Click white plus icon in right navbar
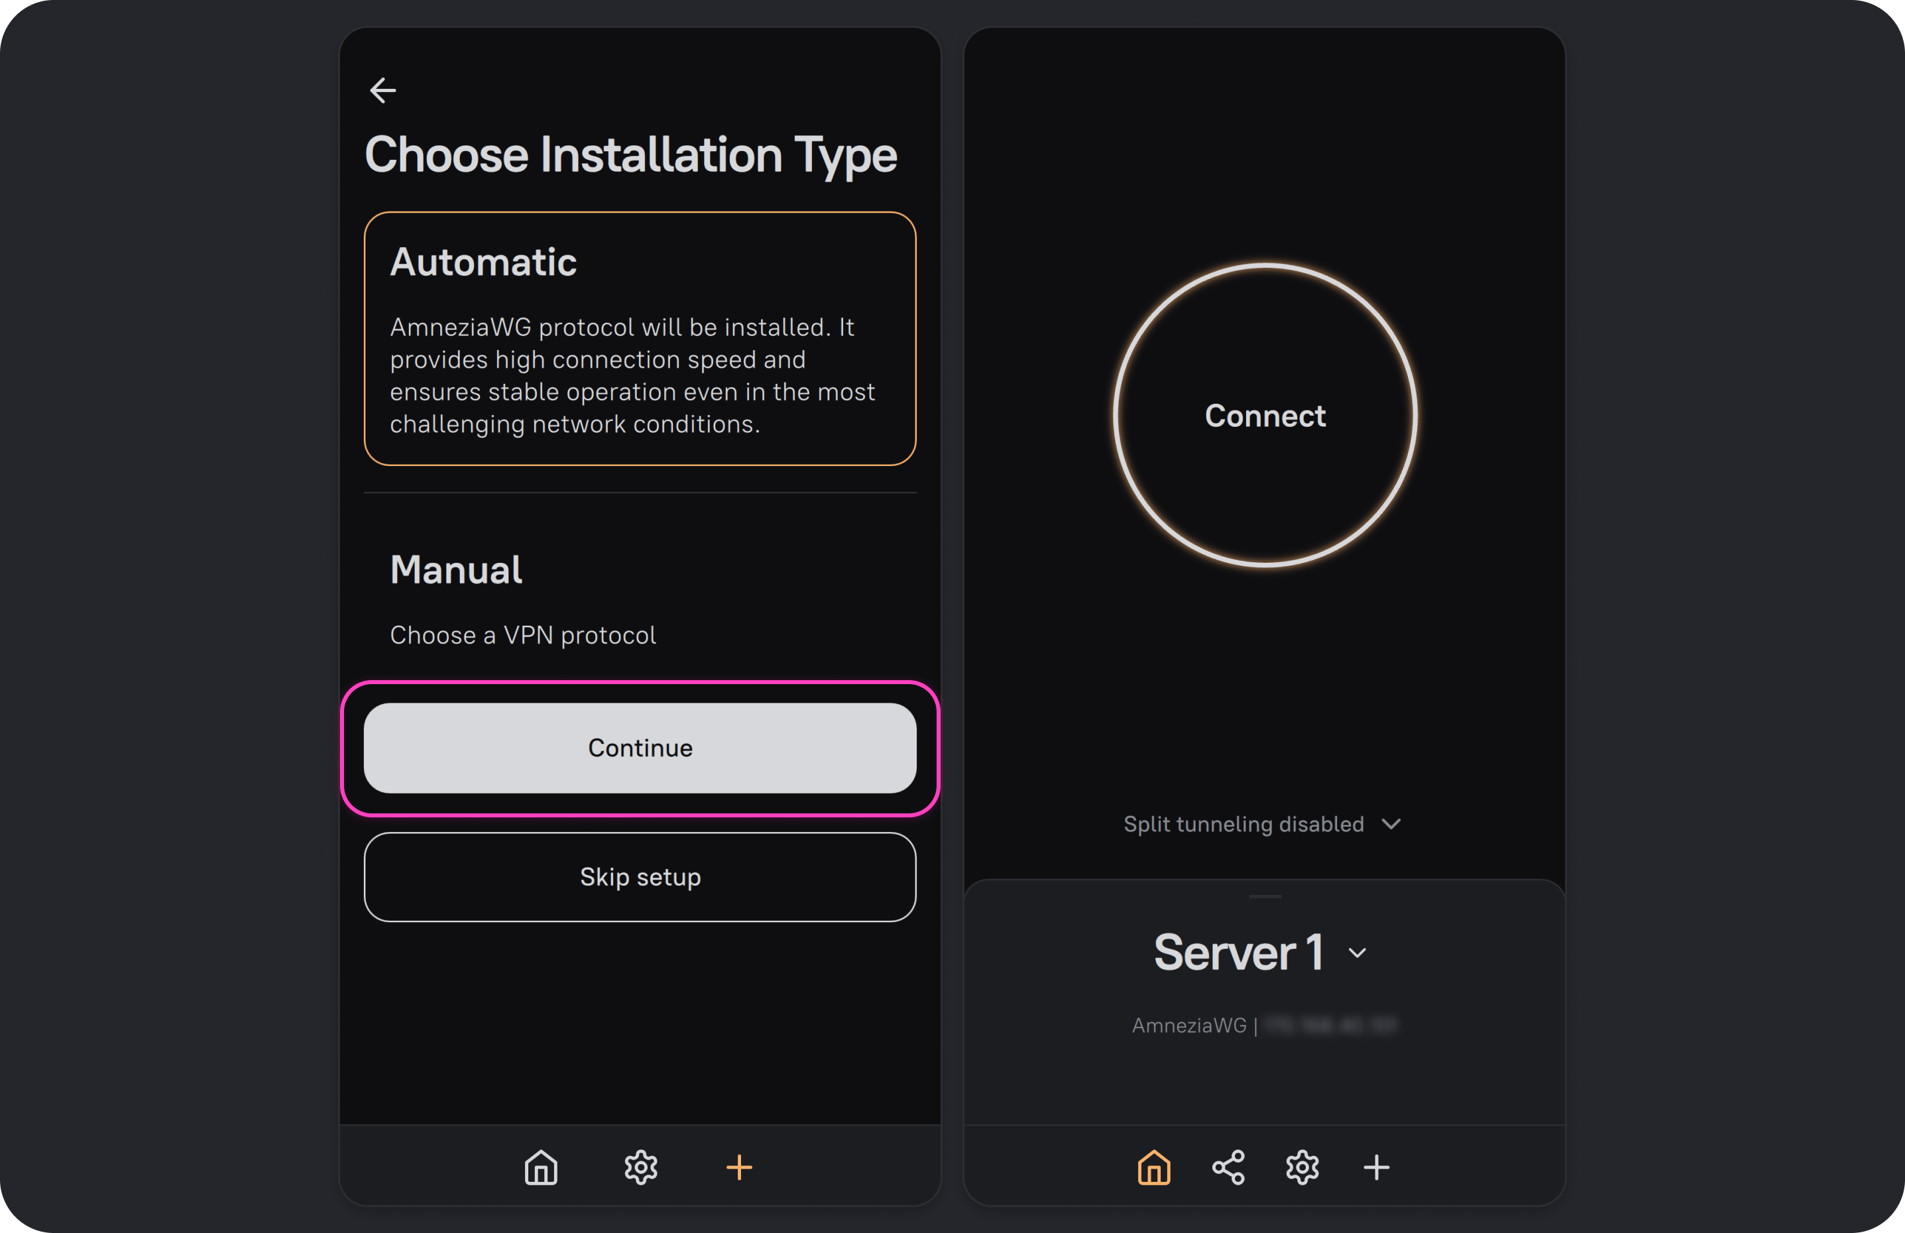The image size is (1905, 1233). (1376, 1167)
